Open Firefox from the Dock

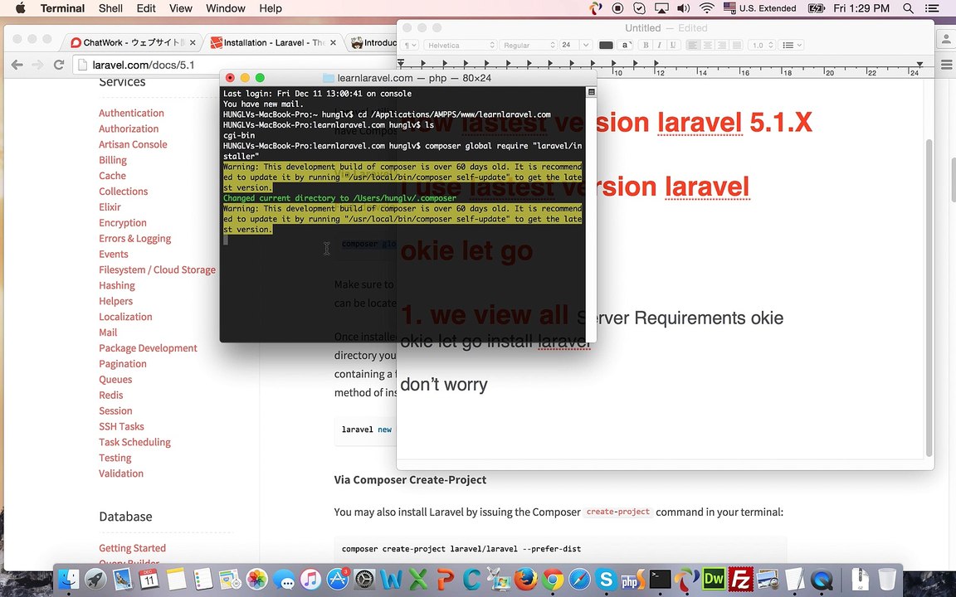(525, 579)
